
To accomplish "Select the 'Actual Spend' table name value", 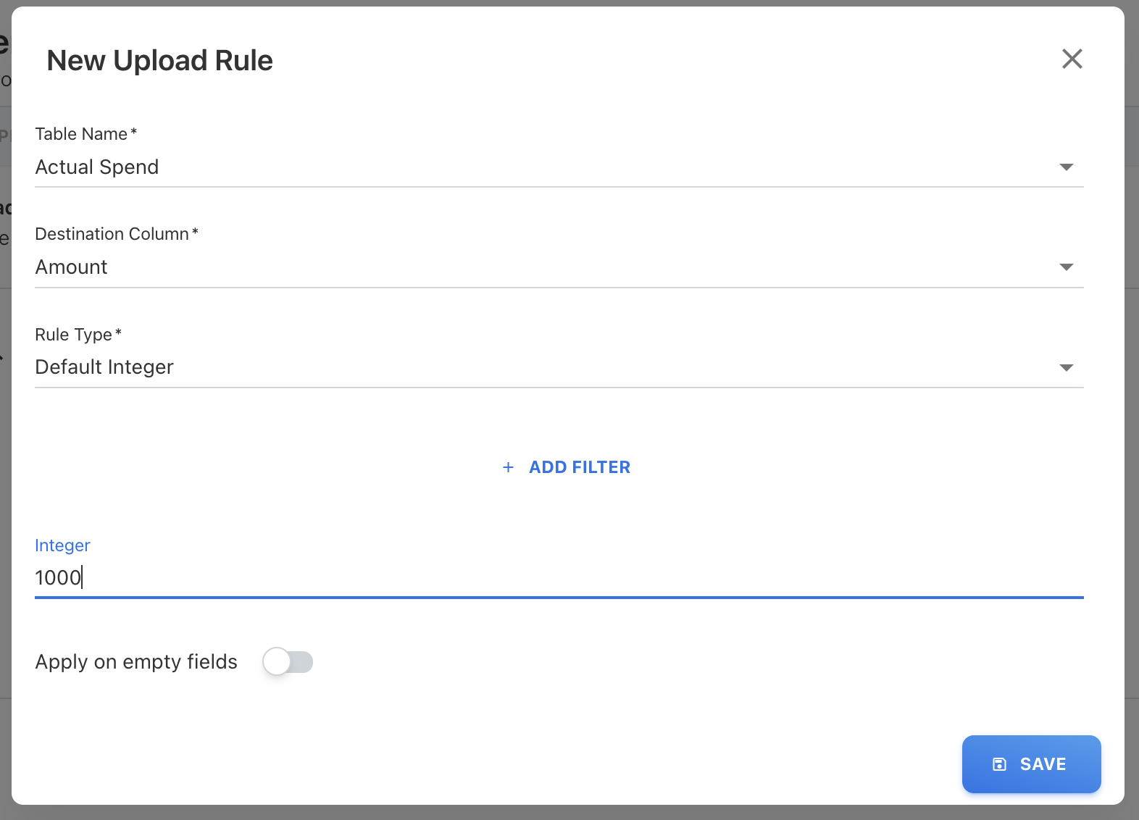I will [97, 167].
